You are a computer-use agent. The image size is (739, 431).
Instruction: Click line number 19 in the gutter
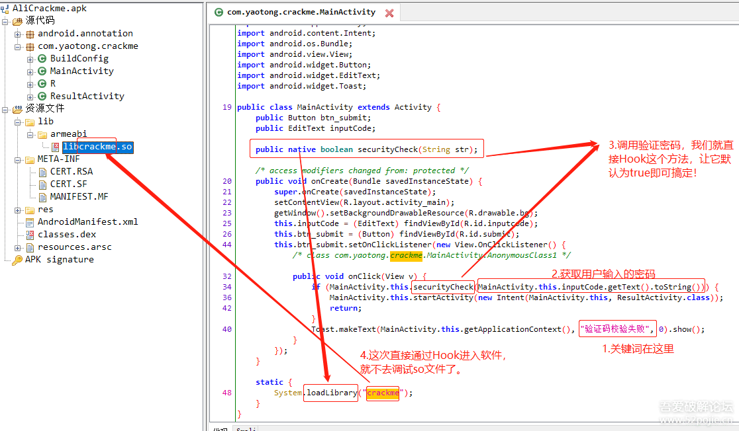226,107
